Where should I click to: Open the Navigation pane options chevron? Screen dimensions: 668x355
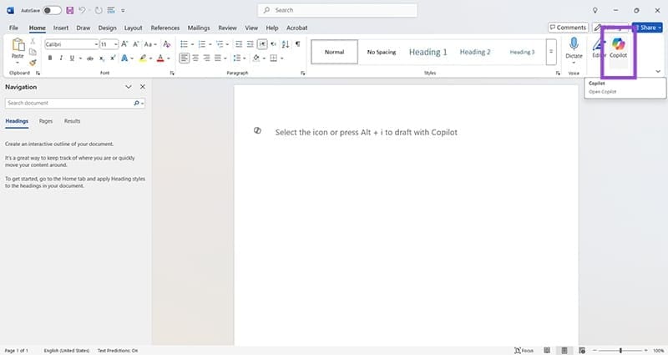pyautogui.click(x=128, y=87)
